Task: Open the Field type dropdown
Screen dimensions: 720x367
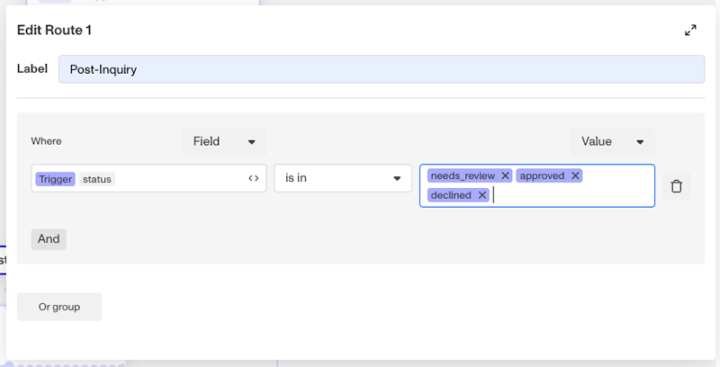Action: pyautogui.click(x=224, y=141)
